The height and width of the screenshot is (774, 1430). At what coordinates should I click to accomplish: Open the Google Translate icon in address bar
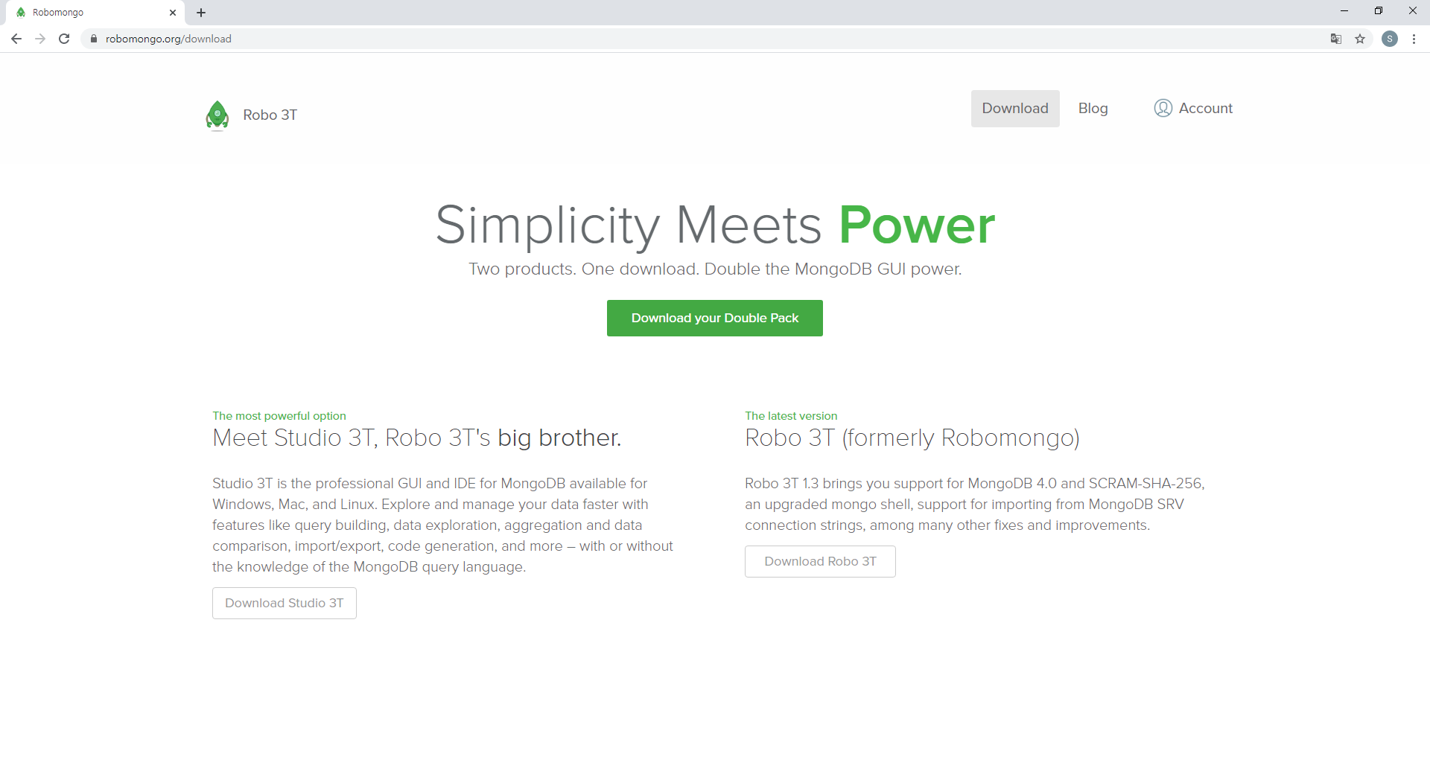(x=1336, y=39)
